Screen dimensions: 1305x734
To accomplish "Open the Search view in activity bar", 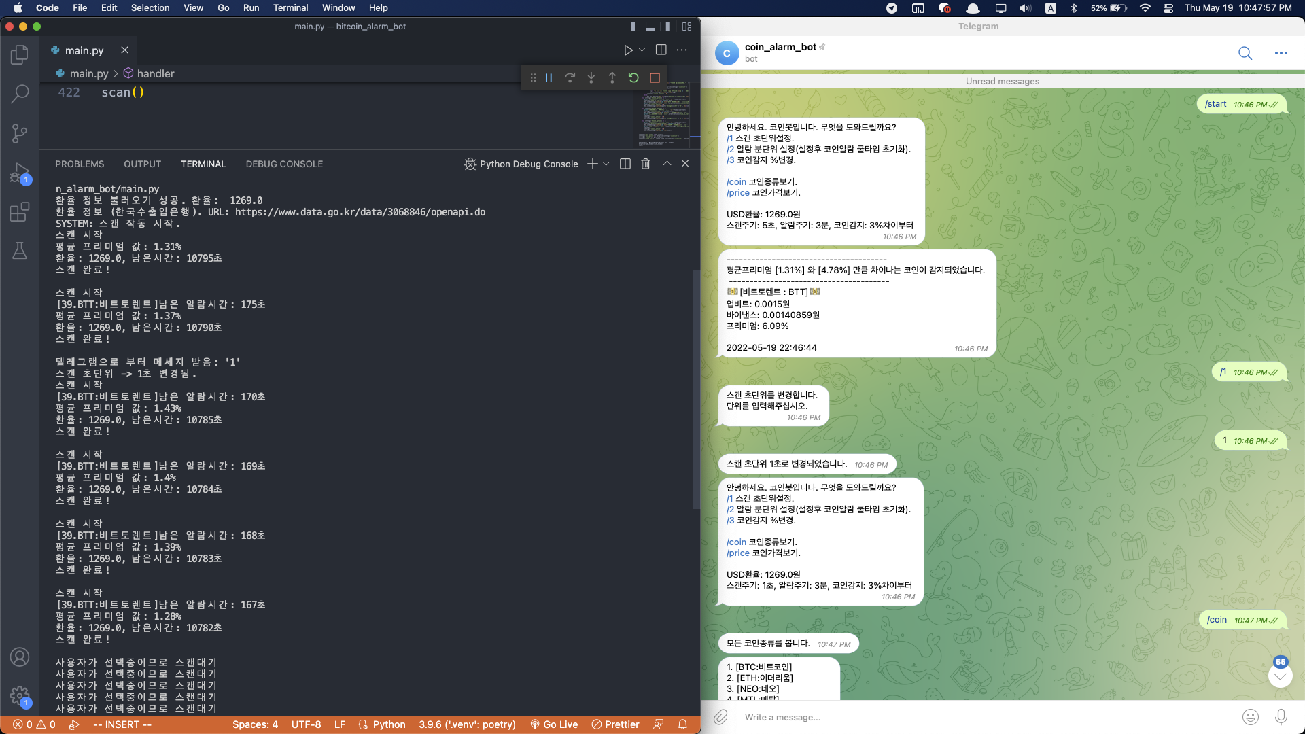I will (20, 94).
